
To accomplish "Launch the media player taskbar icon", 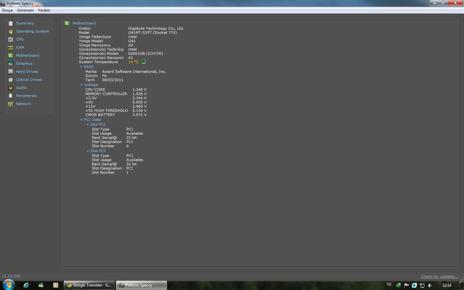I will pyautogui.click(x=56, y=285).
